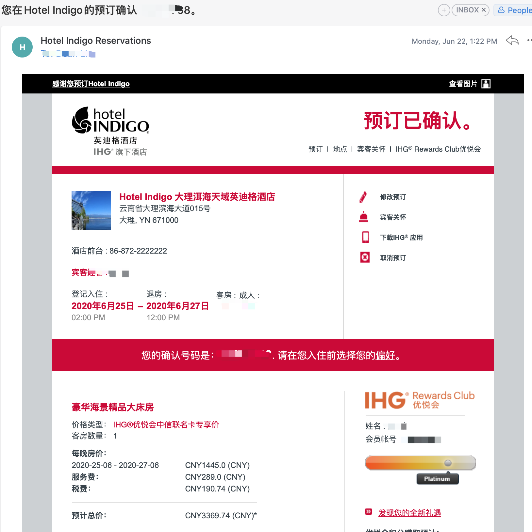Click rate type IHG®优悦会中信联名卡专享价
The width and height of the screenshot is (532, 532).
(x=166, y=424)
